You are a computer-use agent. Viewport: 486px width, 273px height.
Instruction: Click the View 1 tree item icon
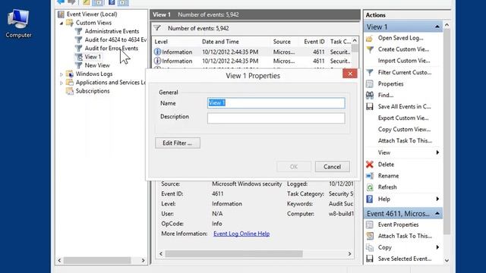tap(79, 57)
